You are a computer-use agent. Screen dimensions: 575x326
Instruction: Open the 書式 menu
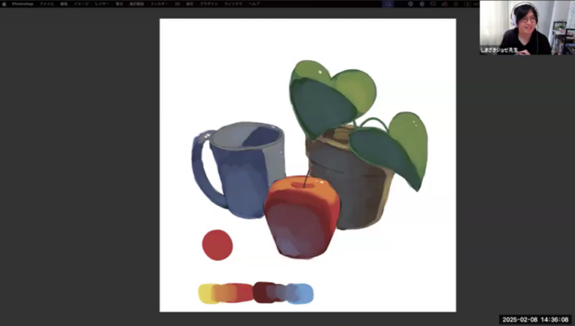click(x=119, y=4)
